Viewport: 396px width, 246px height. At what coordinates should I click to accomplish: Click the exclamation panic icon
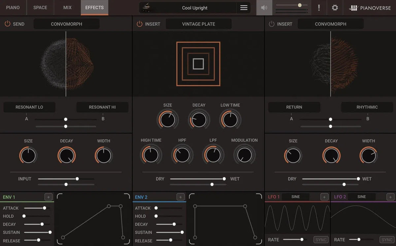319,8
